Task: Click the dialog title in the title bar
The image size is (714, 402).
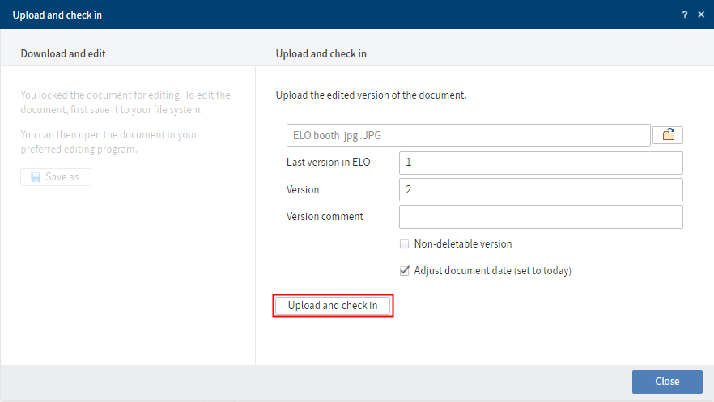Action: pos(57,15)
